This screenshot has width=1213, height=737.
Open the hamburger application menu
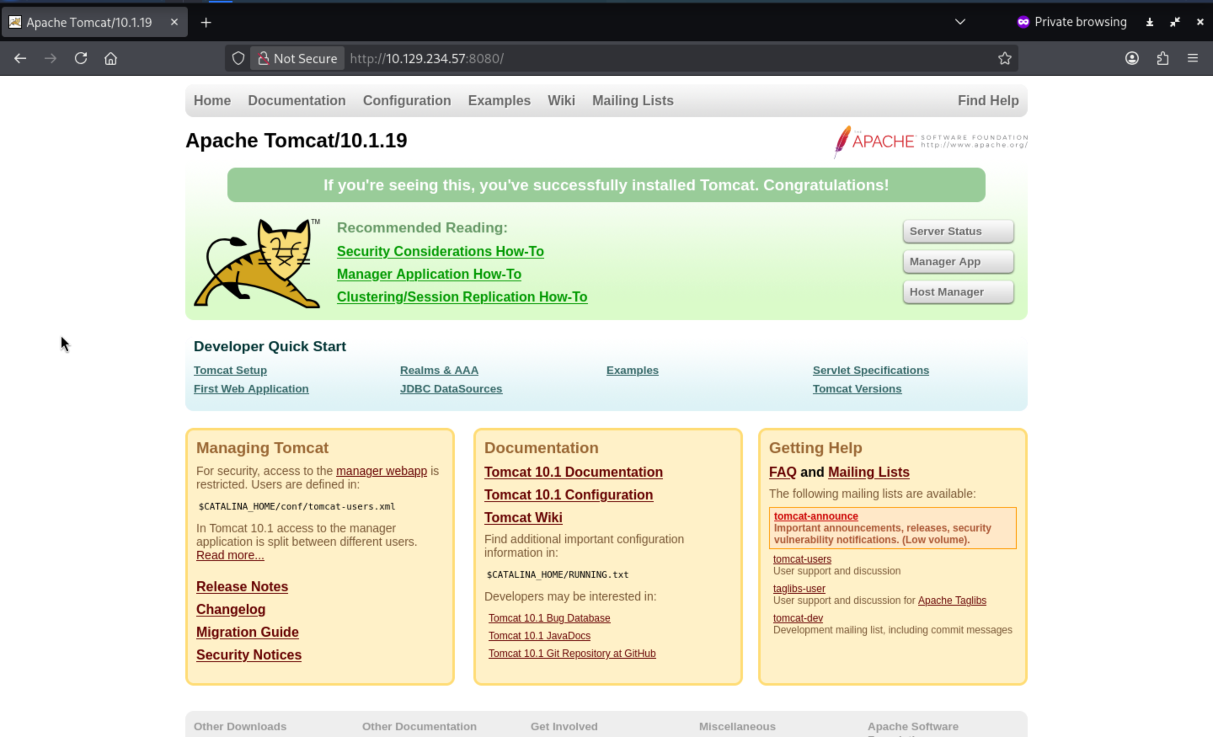click(1192, 59)
